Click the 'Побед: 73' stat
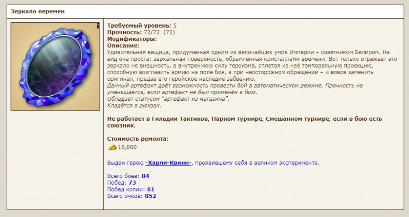409x217 pixels. pos(121,182)
